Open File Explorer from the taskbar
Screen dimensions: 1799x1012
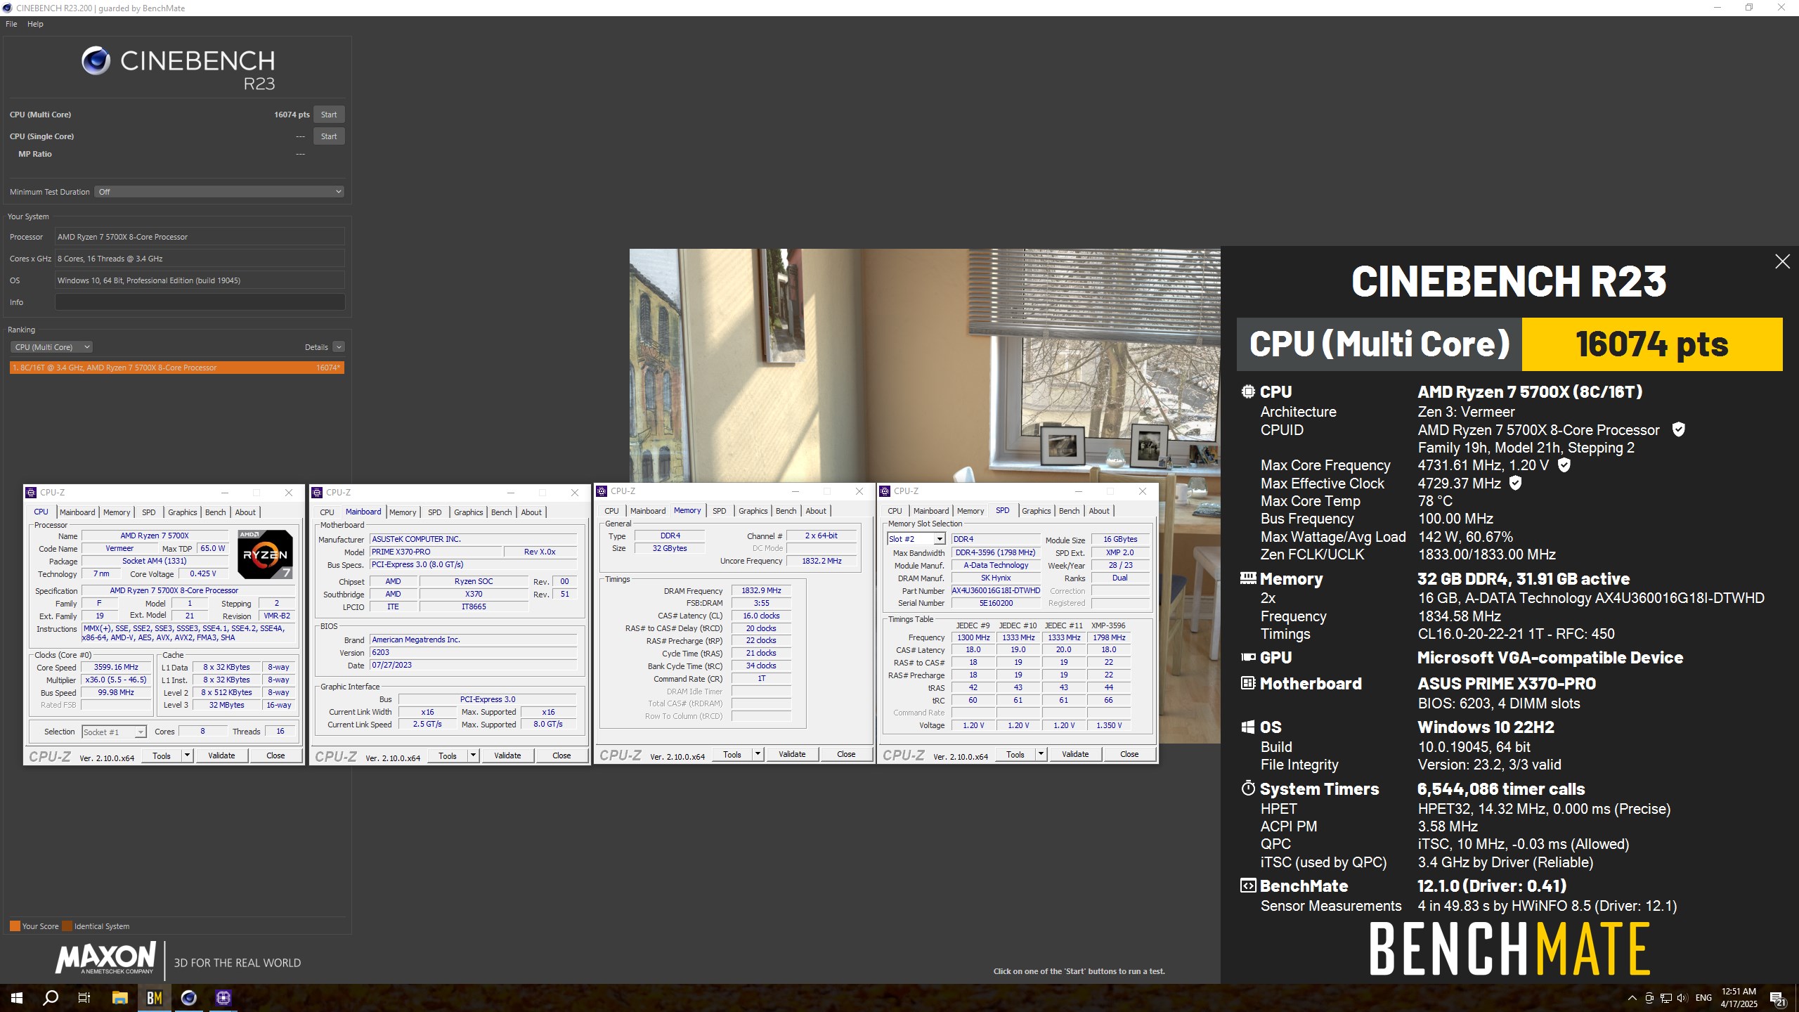119,998
